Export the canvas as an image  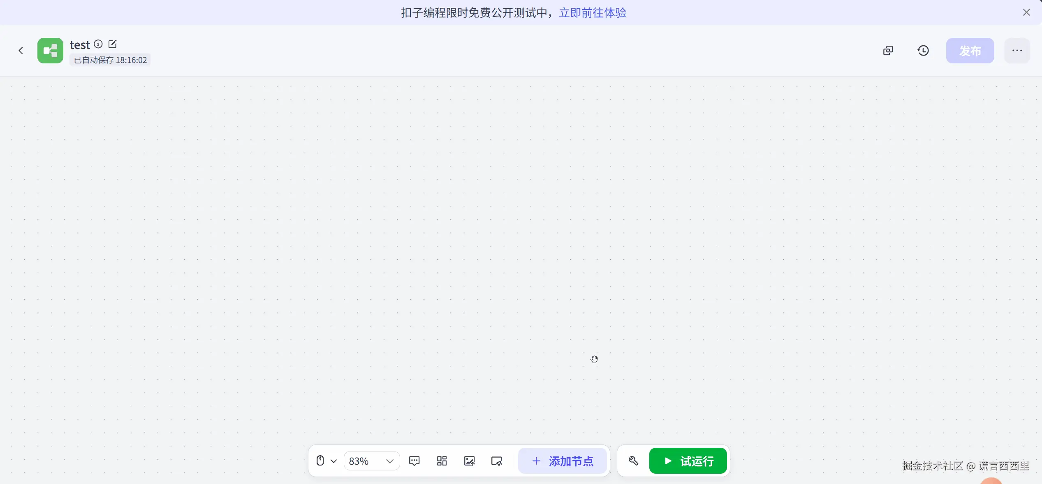click(469, 461)
